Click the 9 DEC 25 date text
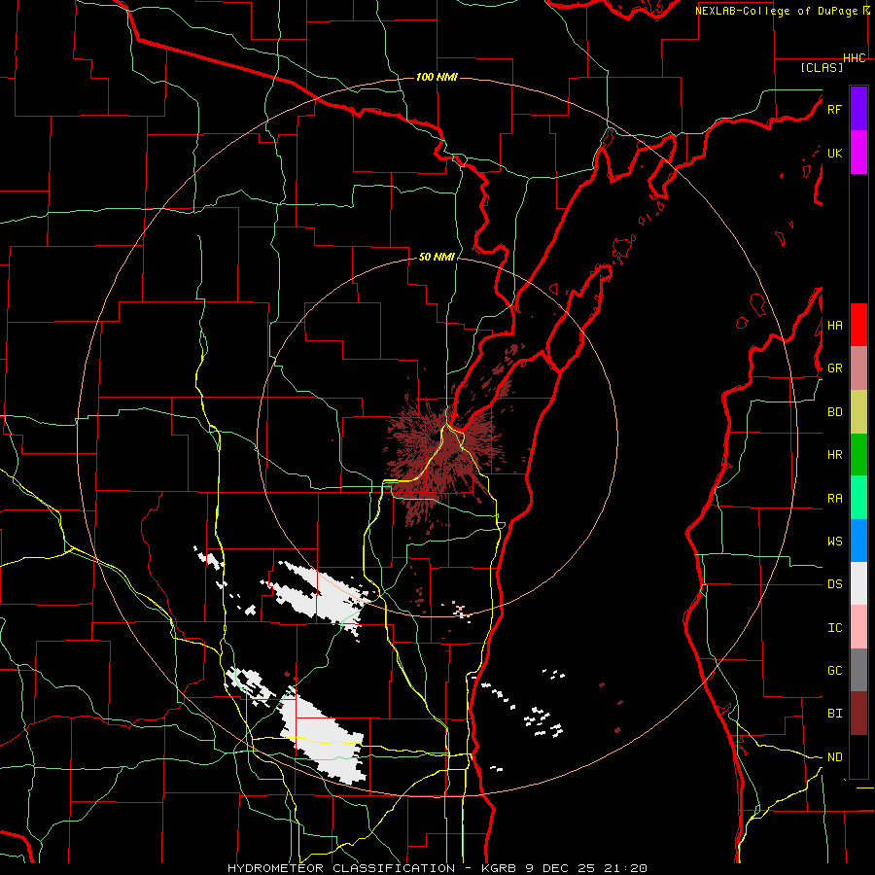Viewport: 875px width, 875px height. pyautogui.click(x=562, y=868)
